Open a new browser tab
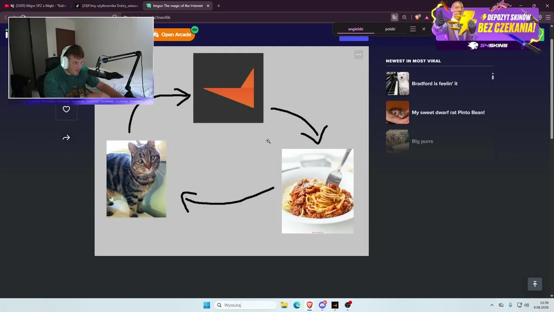The image size is (554, 312). [219, 6]
